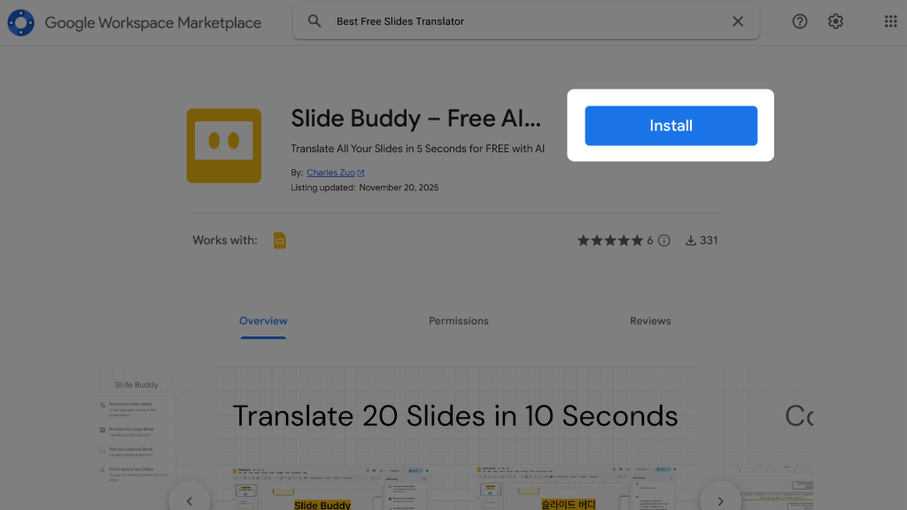Click the Google Slides works-with icon
The width and height of the screenshot is (907, 510).
(279, 241)
